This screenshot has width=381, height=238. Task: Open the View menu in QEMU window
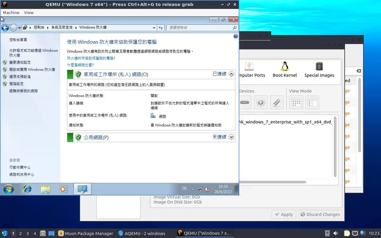(29, 12)
